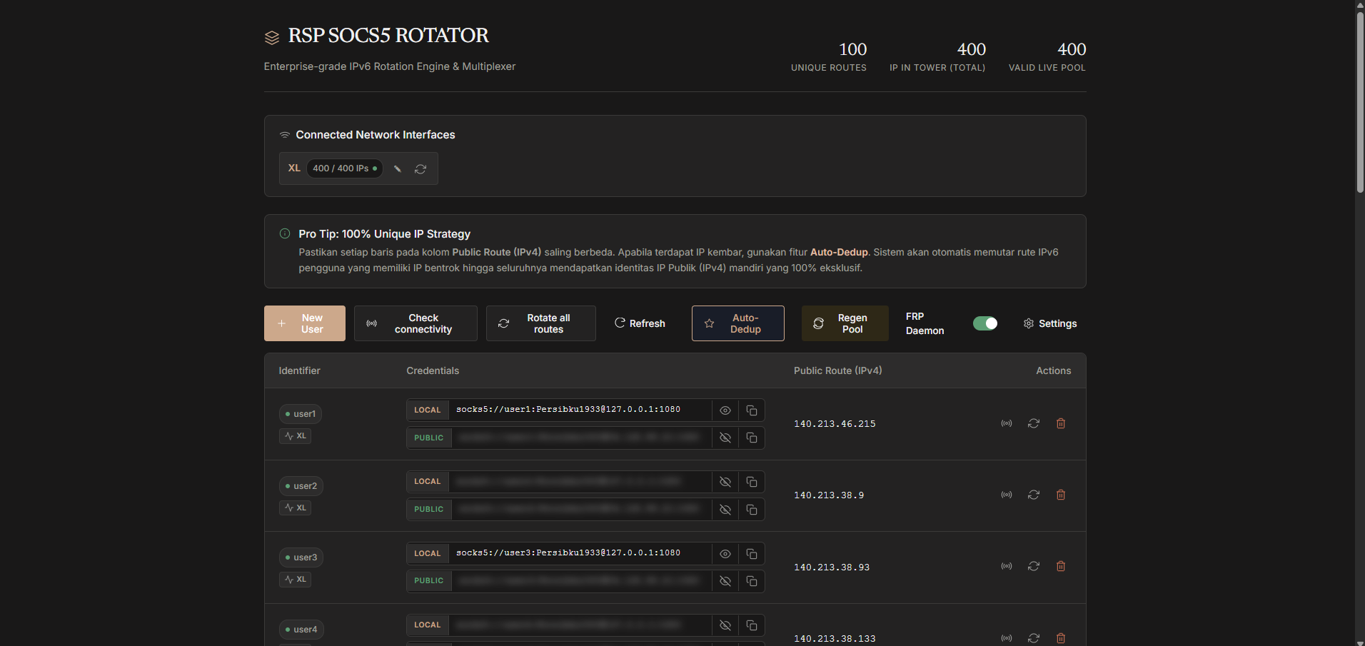Screen dimensions: 1365x646
Task: Check connectivity for user2 row
Action: [x=1007, y=495]
